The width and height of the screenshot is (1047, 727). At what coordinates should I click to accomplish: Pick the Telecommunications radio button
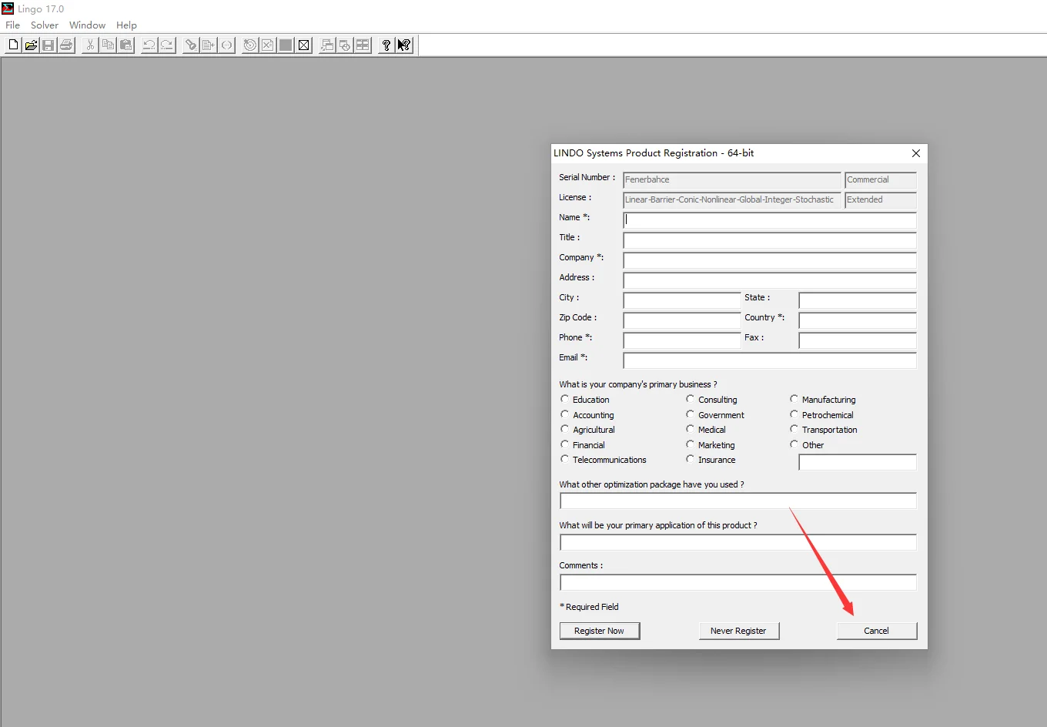[x=565, y=459]
